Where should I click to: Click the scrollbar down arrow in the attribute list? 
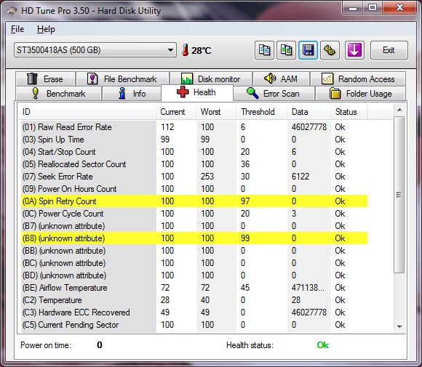click(399, 327)
